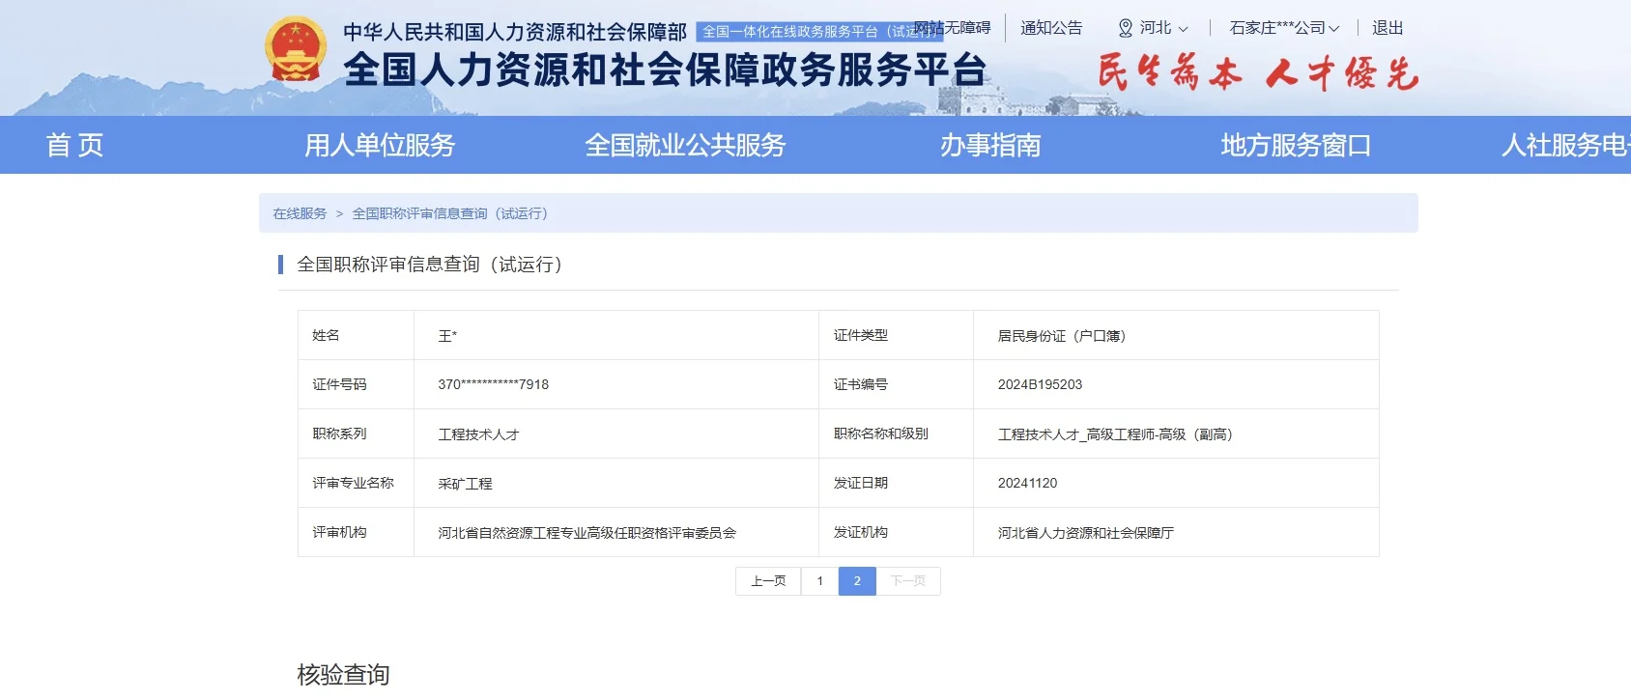Viewport: 1631px width, 700px height.
Task: Click the 上一页 pagination button
Action: pyautogui.click(x=768, y=581)
